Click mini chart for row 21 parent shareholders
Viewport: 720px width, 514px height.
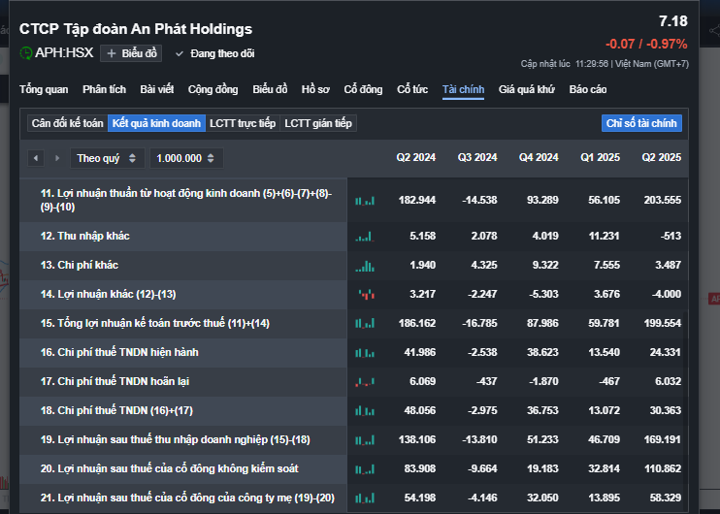(x=365, y=498)
